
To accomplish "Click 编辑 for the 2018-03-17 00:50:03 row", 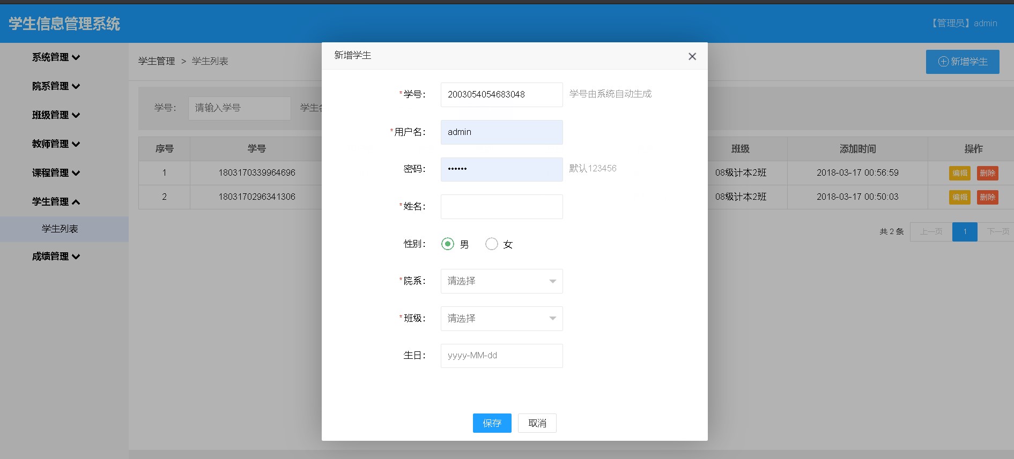I will tap(959, 197).
